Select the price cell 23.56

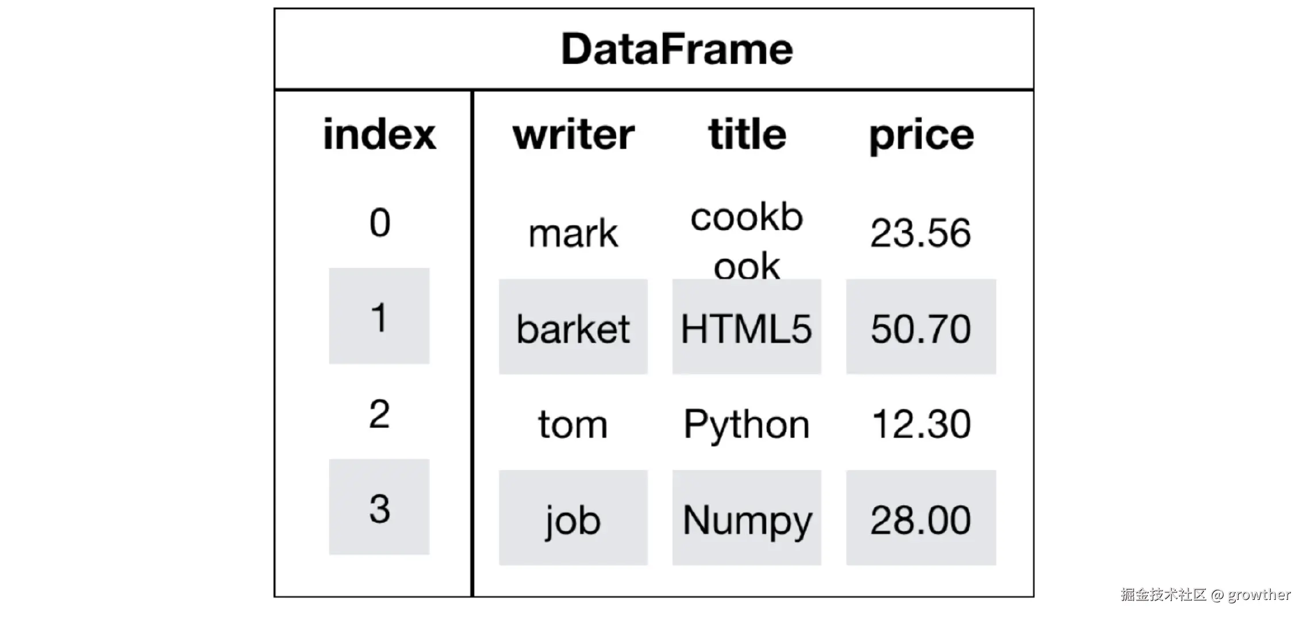[921, 234]
